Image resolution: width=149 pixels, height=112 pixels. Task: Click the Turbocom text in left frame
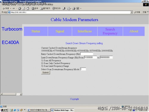[x=12, y=29]
